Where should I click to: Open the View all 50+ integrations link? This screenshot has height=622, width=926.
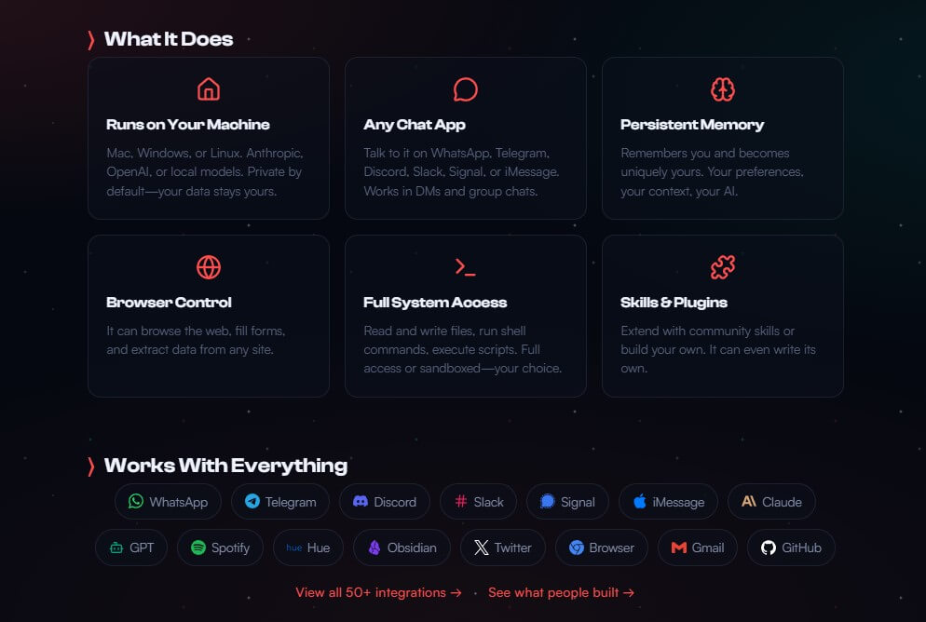(378, 592)
